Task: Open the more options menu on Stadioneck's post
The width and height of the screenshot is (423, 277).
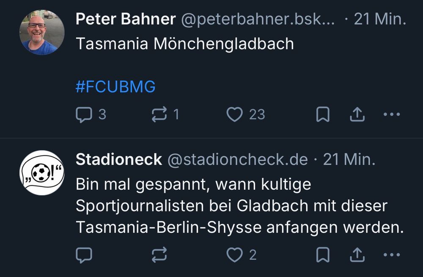Action: pos(393,254)
